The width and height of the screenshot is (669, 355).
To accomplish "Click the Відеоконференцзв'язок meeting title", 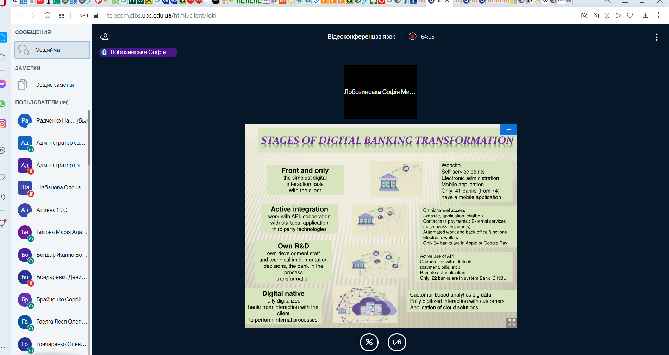I will point(361,37).
